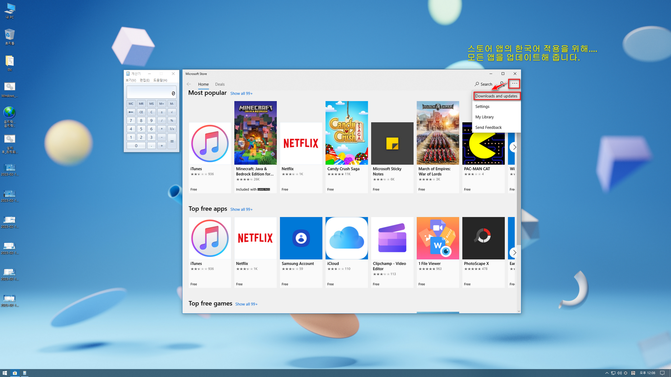
Task: Click the account sign-in person icon
Action: pos(502,84)
